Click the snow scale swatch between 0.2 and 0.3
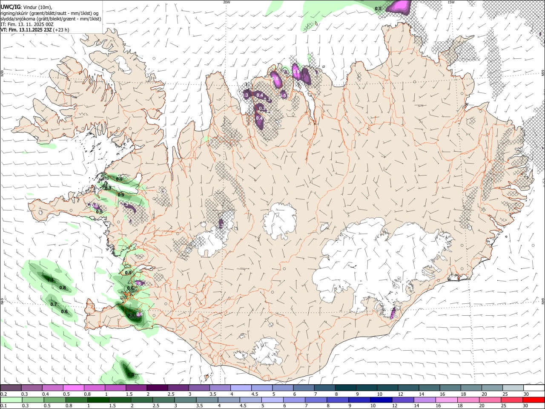The image size is (545, 409). [11, 388]
